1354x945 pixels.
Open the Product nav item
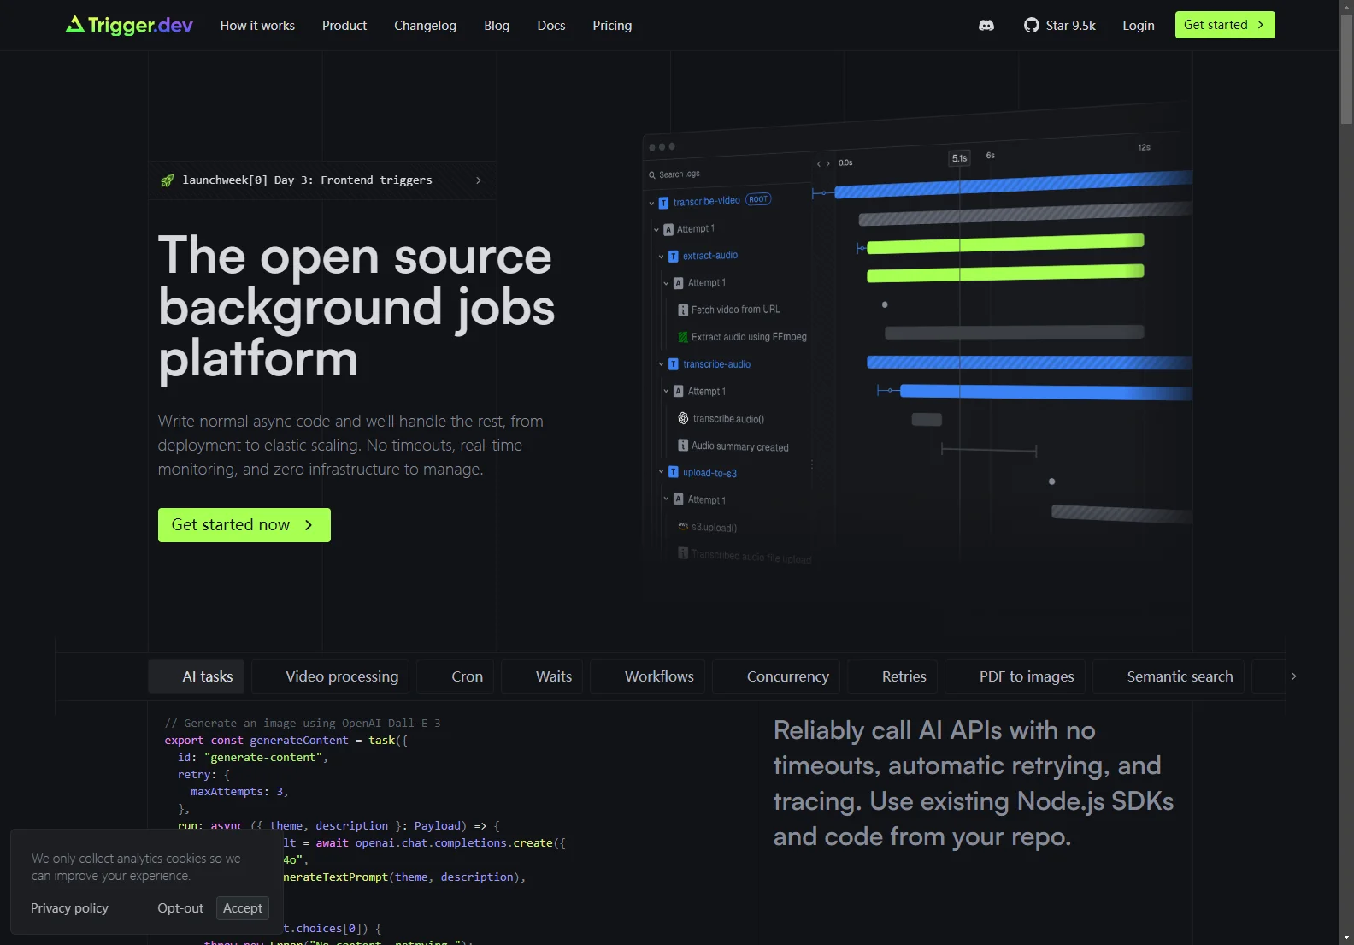pos(344,26)
